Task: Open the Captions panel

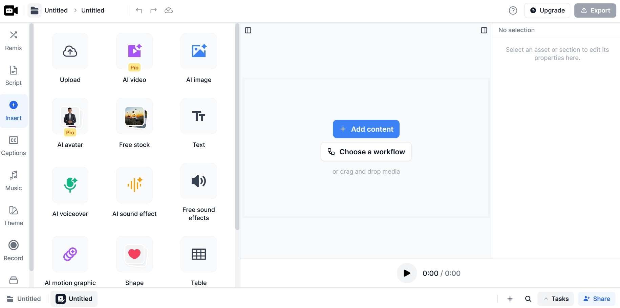Action: pos(14,146)
